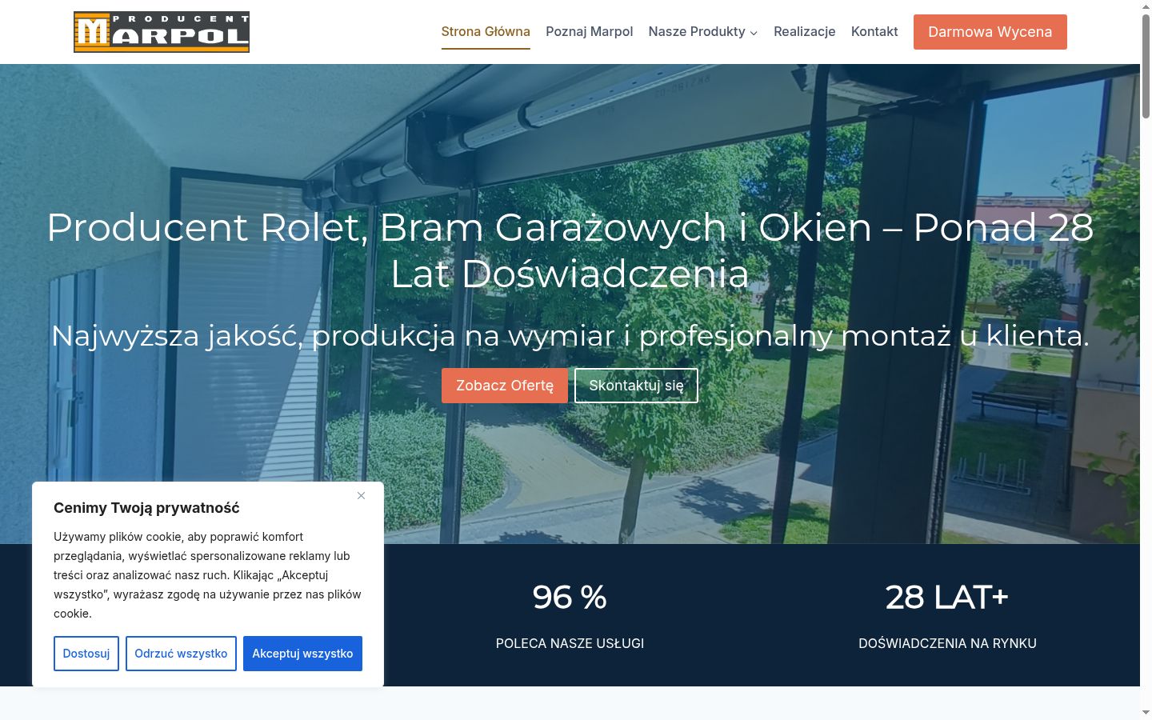Click the scrollbar down arrow
The height and width of the screenshot is (720, 1152).
(x=1146, y=712)
